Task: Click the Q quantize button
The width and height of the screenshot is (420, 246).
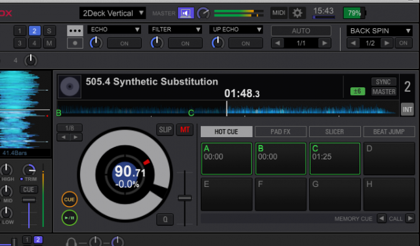Action: pos(165,220)
